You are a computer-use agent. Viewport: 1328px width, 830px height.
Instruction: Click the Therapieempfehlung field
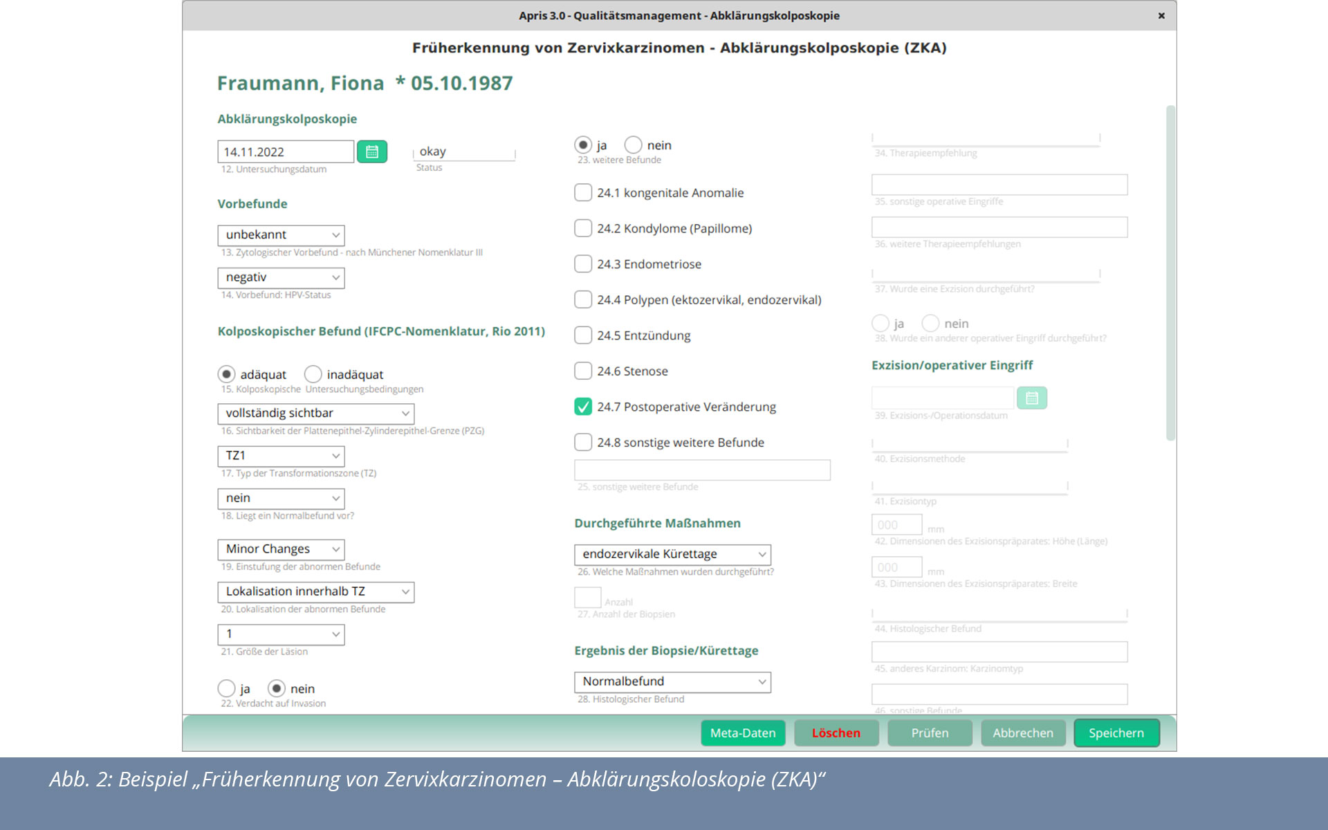(x=986, y=138)
